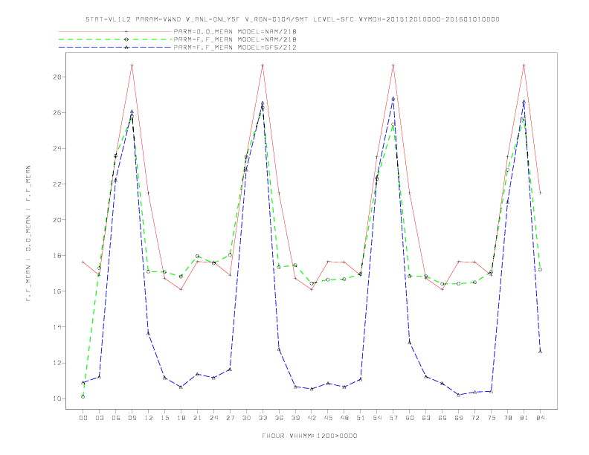Image resolution: width=589 pixels, height=455 pixels.
Task: Click x-axis tick label 51
Action: 360,418
